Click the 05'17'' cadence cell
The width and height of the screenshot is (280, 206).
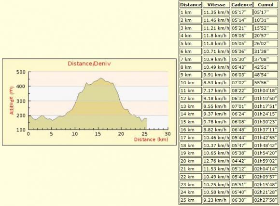[x=241, y=13]
